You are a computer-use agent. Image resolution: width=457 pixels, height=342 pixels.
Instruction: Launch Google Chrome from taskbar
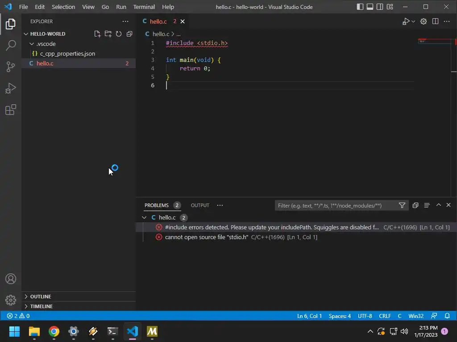click(54, 331)
